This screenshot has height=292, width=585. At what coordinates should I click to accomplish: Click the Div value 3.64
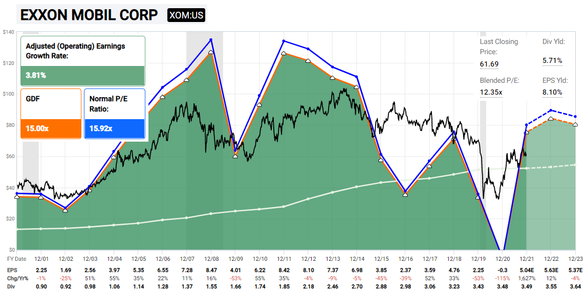click(x=575, y=286)
